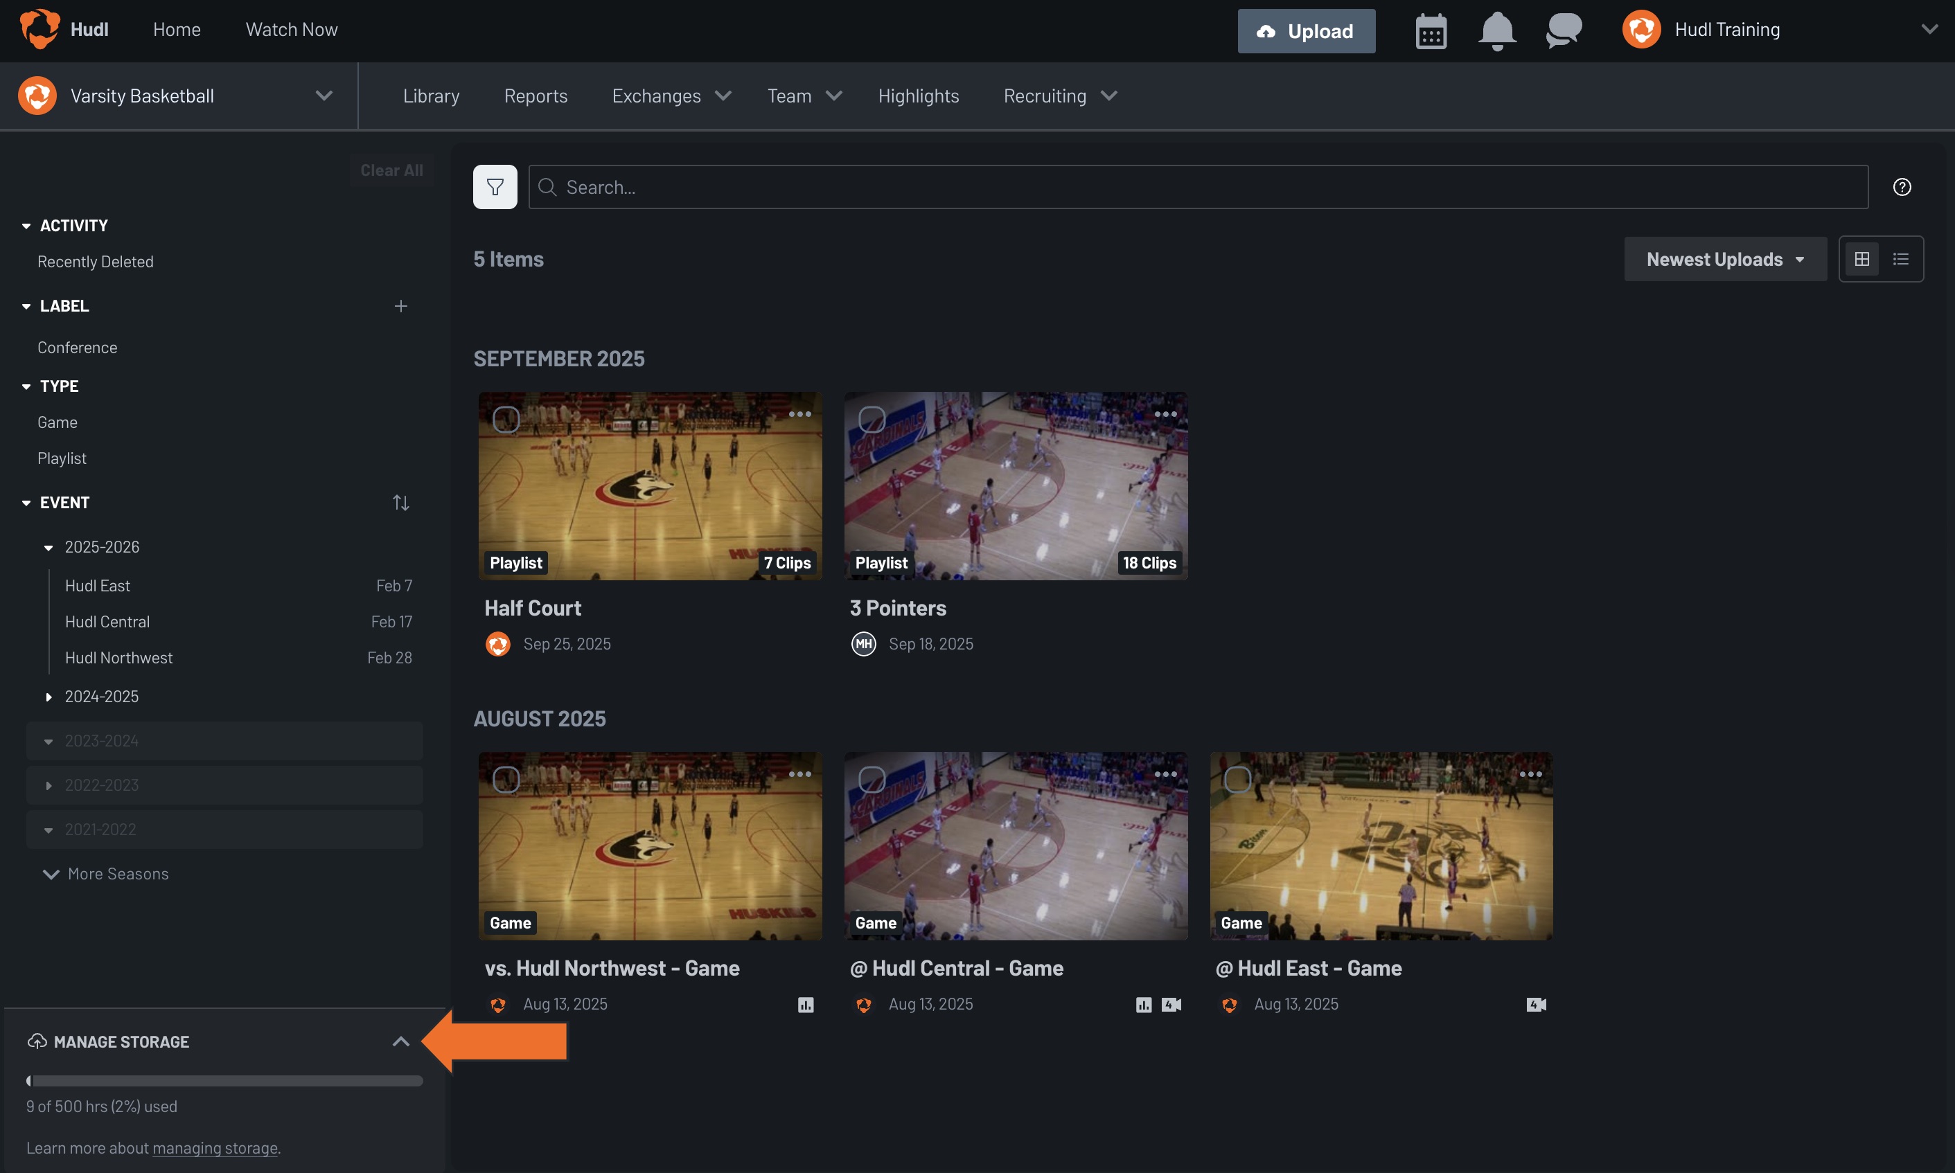This screenshot has height=1173, width=1955.
Task: Click the Upload button
Action: [x=1306, y=32]
